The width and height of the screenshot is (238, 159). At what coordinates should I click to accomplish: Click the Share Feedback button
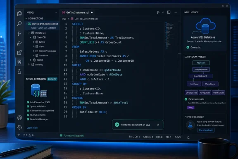click(206, 130)
